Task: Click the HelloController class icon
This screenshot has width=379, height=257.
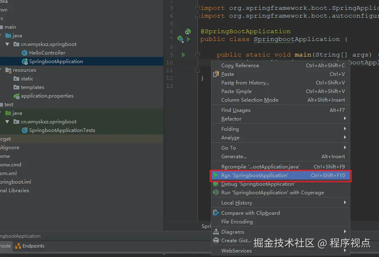Action: click(24, 53)
